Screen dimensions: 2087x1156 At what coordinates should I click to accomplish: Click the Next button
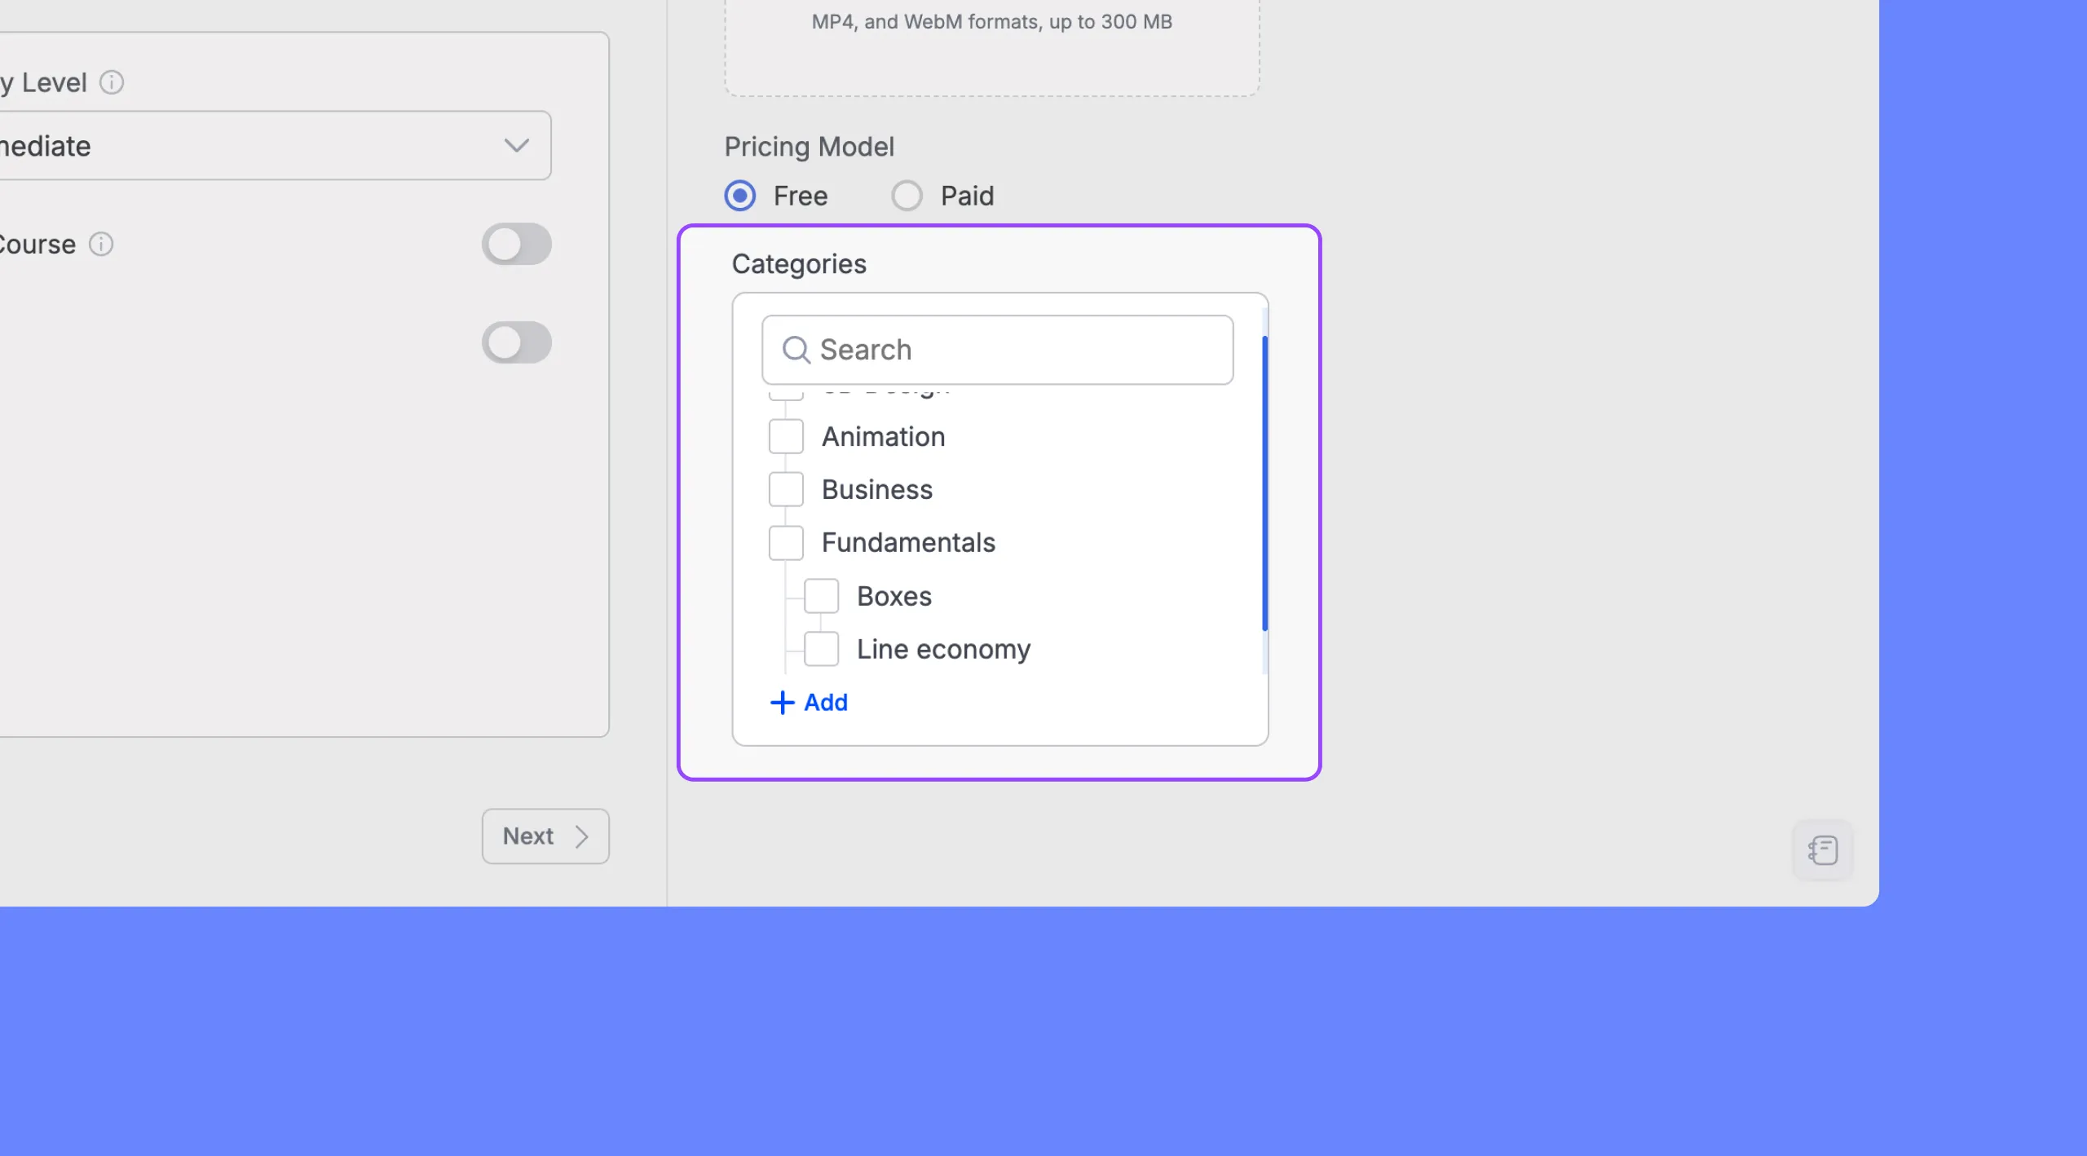click(x=545, y=836)
